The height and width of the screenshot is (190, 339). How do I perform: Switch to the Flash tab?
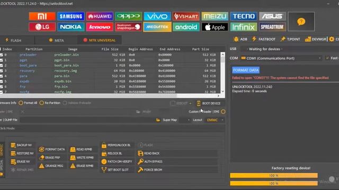(13, 40)
